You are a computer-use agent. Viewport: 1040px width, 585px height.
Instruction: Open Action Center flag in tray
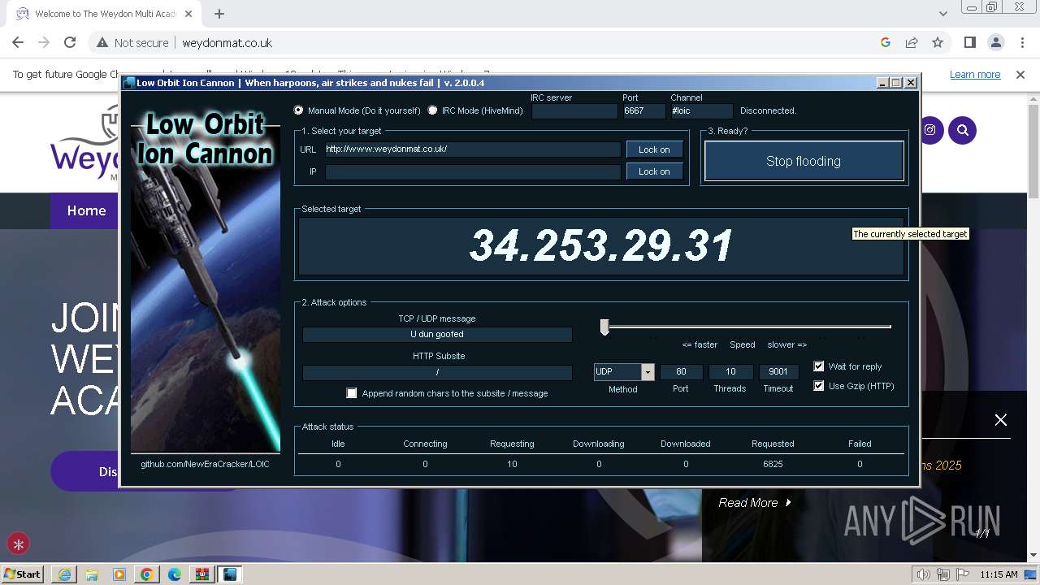tap(961, 574)
